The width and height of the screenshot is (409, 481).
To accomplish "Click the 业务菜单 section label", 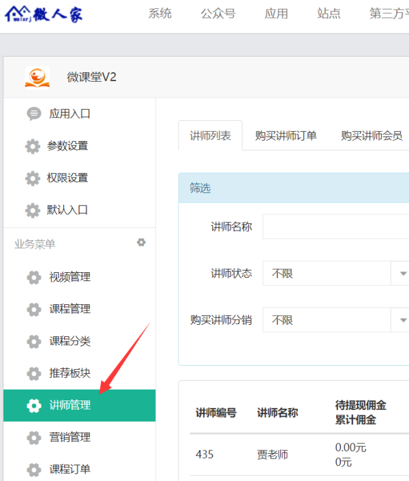I will tap(35, 244).
